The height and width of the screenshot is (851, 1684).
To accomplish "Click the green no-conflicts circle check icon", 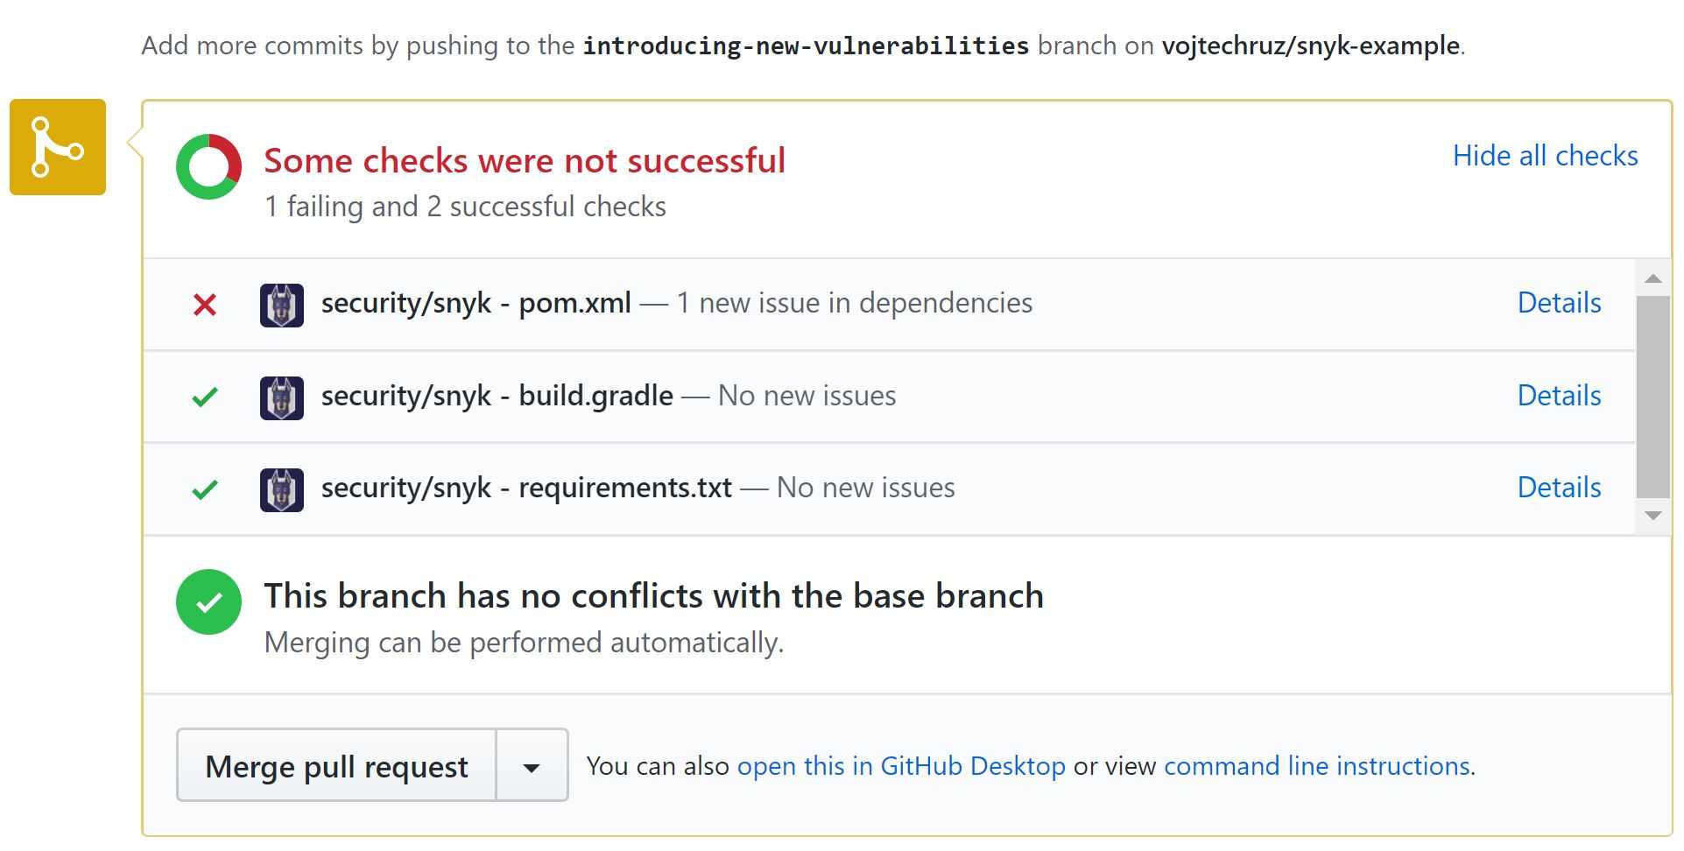I will click(x=208, y=602).
